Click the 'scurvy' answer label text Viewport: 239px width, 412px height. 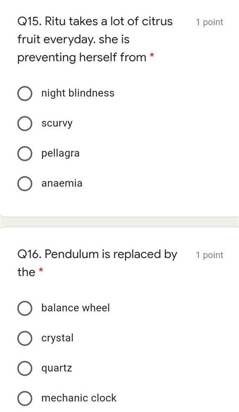click(x=57, y=124)
